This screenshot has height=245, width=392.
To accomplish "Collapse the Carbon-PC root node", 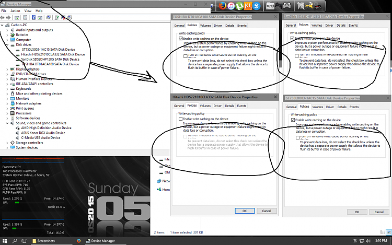I will (2, 25).
